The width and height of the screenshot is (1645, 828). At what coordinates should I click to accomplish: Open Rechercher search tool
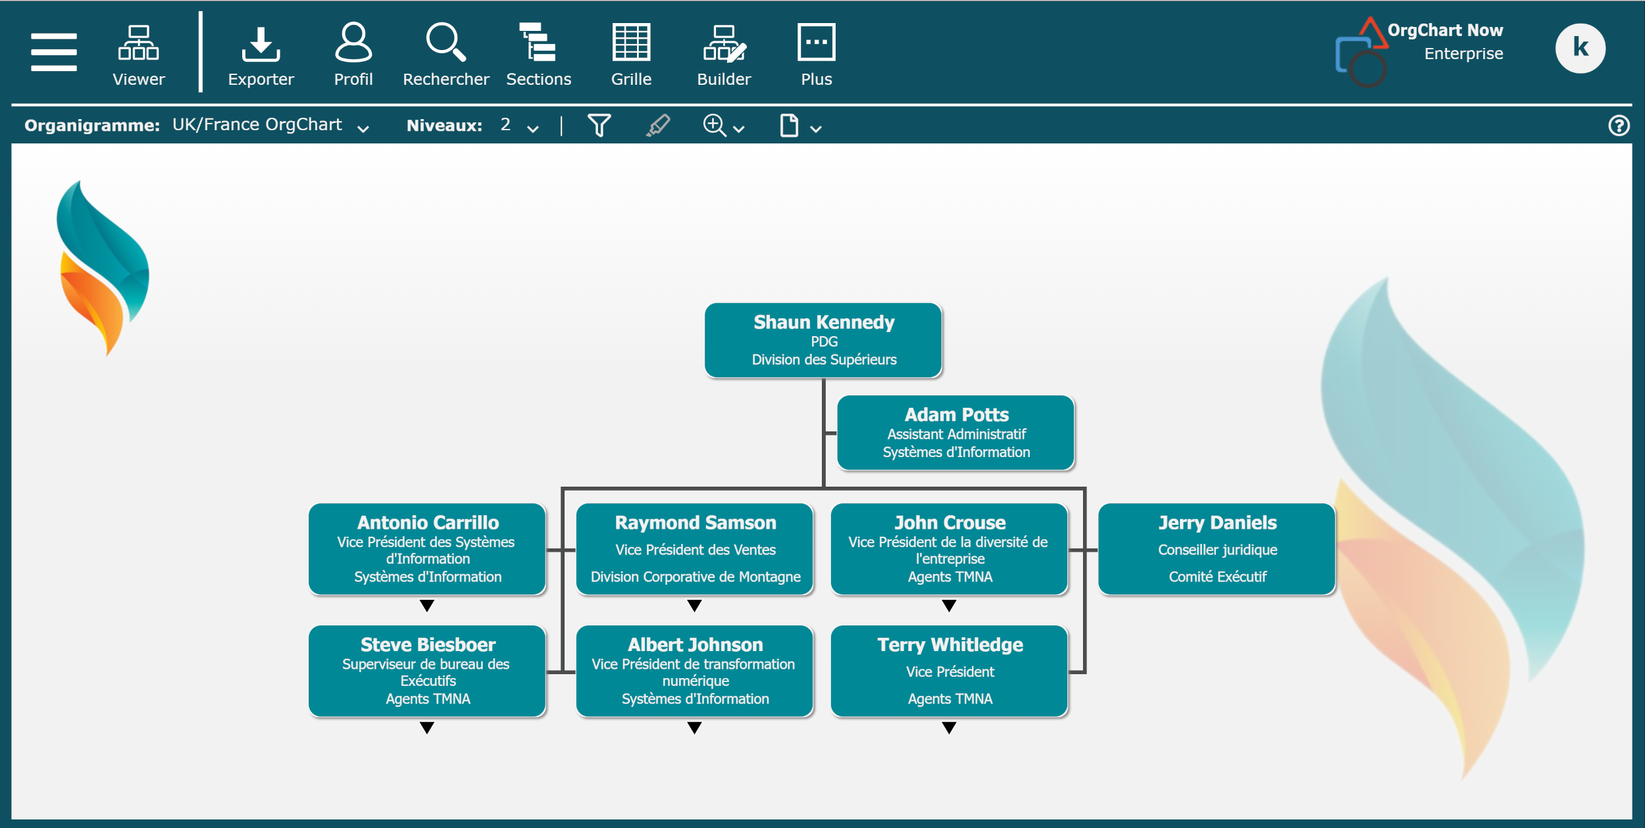click(x=446, y=55)
